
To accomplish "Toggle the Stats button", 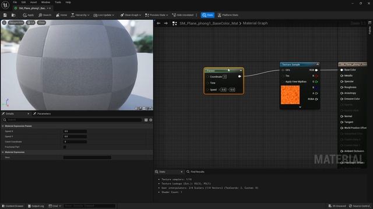I will pyautogui.click(x=207, y=15).
